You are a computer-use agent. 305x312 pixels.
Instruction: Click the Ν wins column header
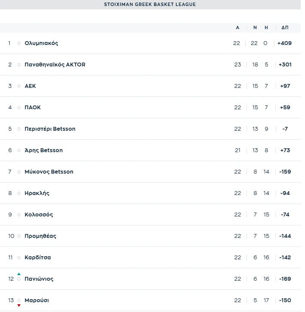click(255, 27)
